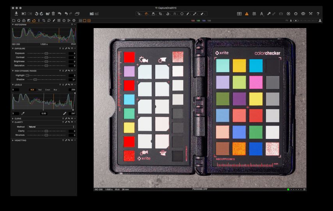Expand the Vignetting panel
The width and height of the screenshot is (333, 211).
click(x=13, y=140)
